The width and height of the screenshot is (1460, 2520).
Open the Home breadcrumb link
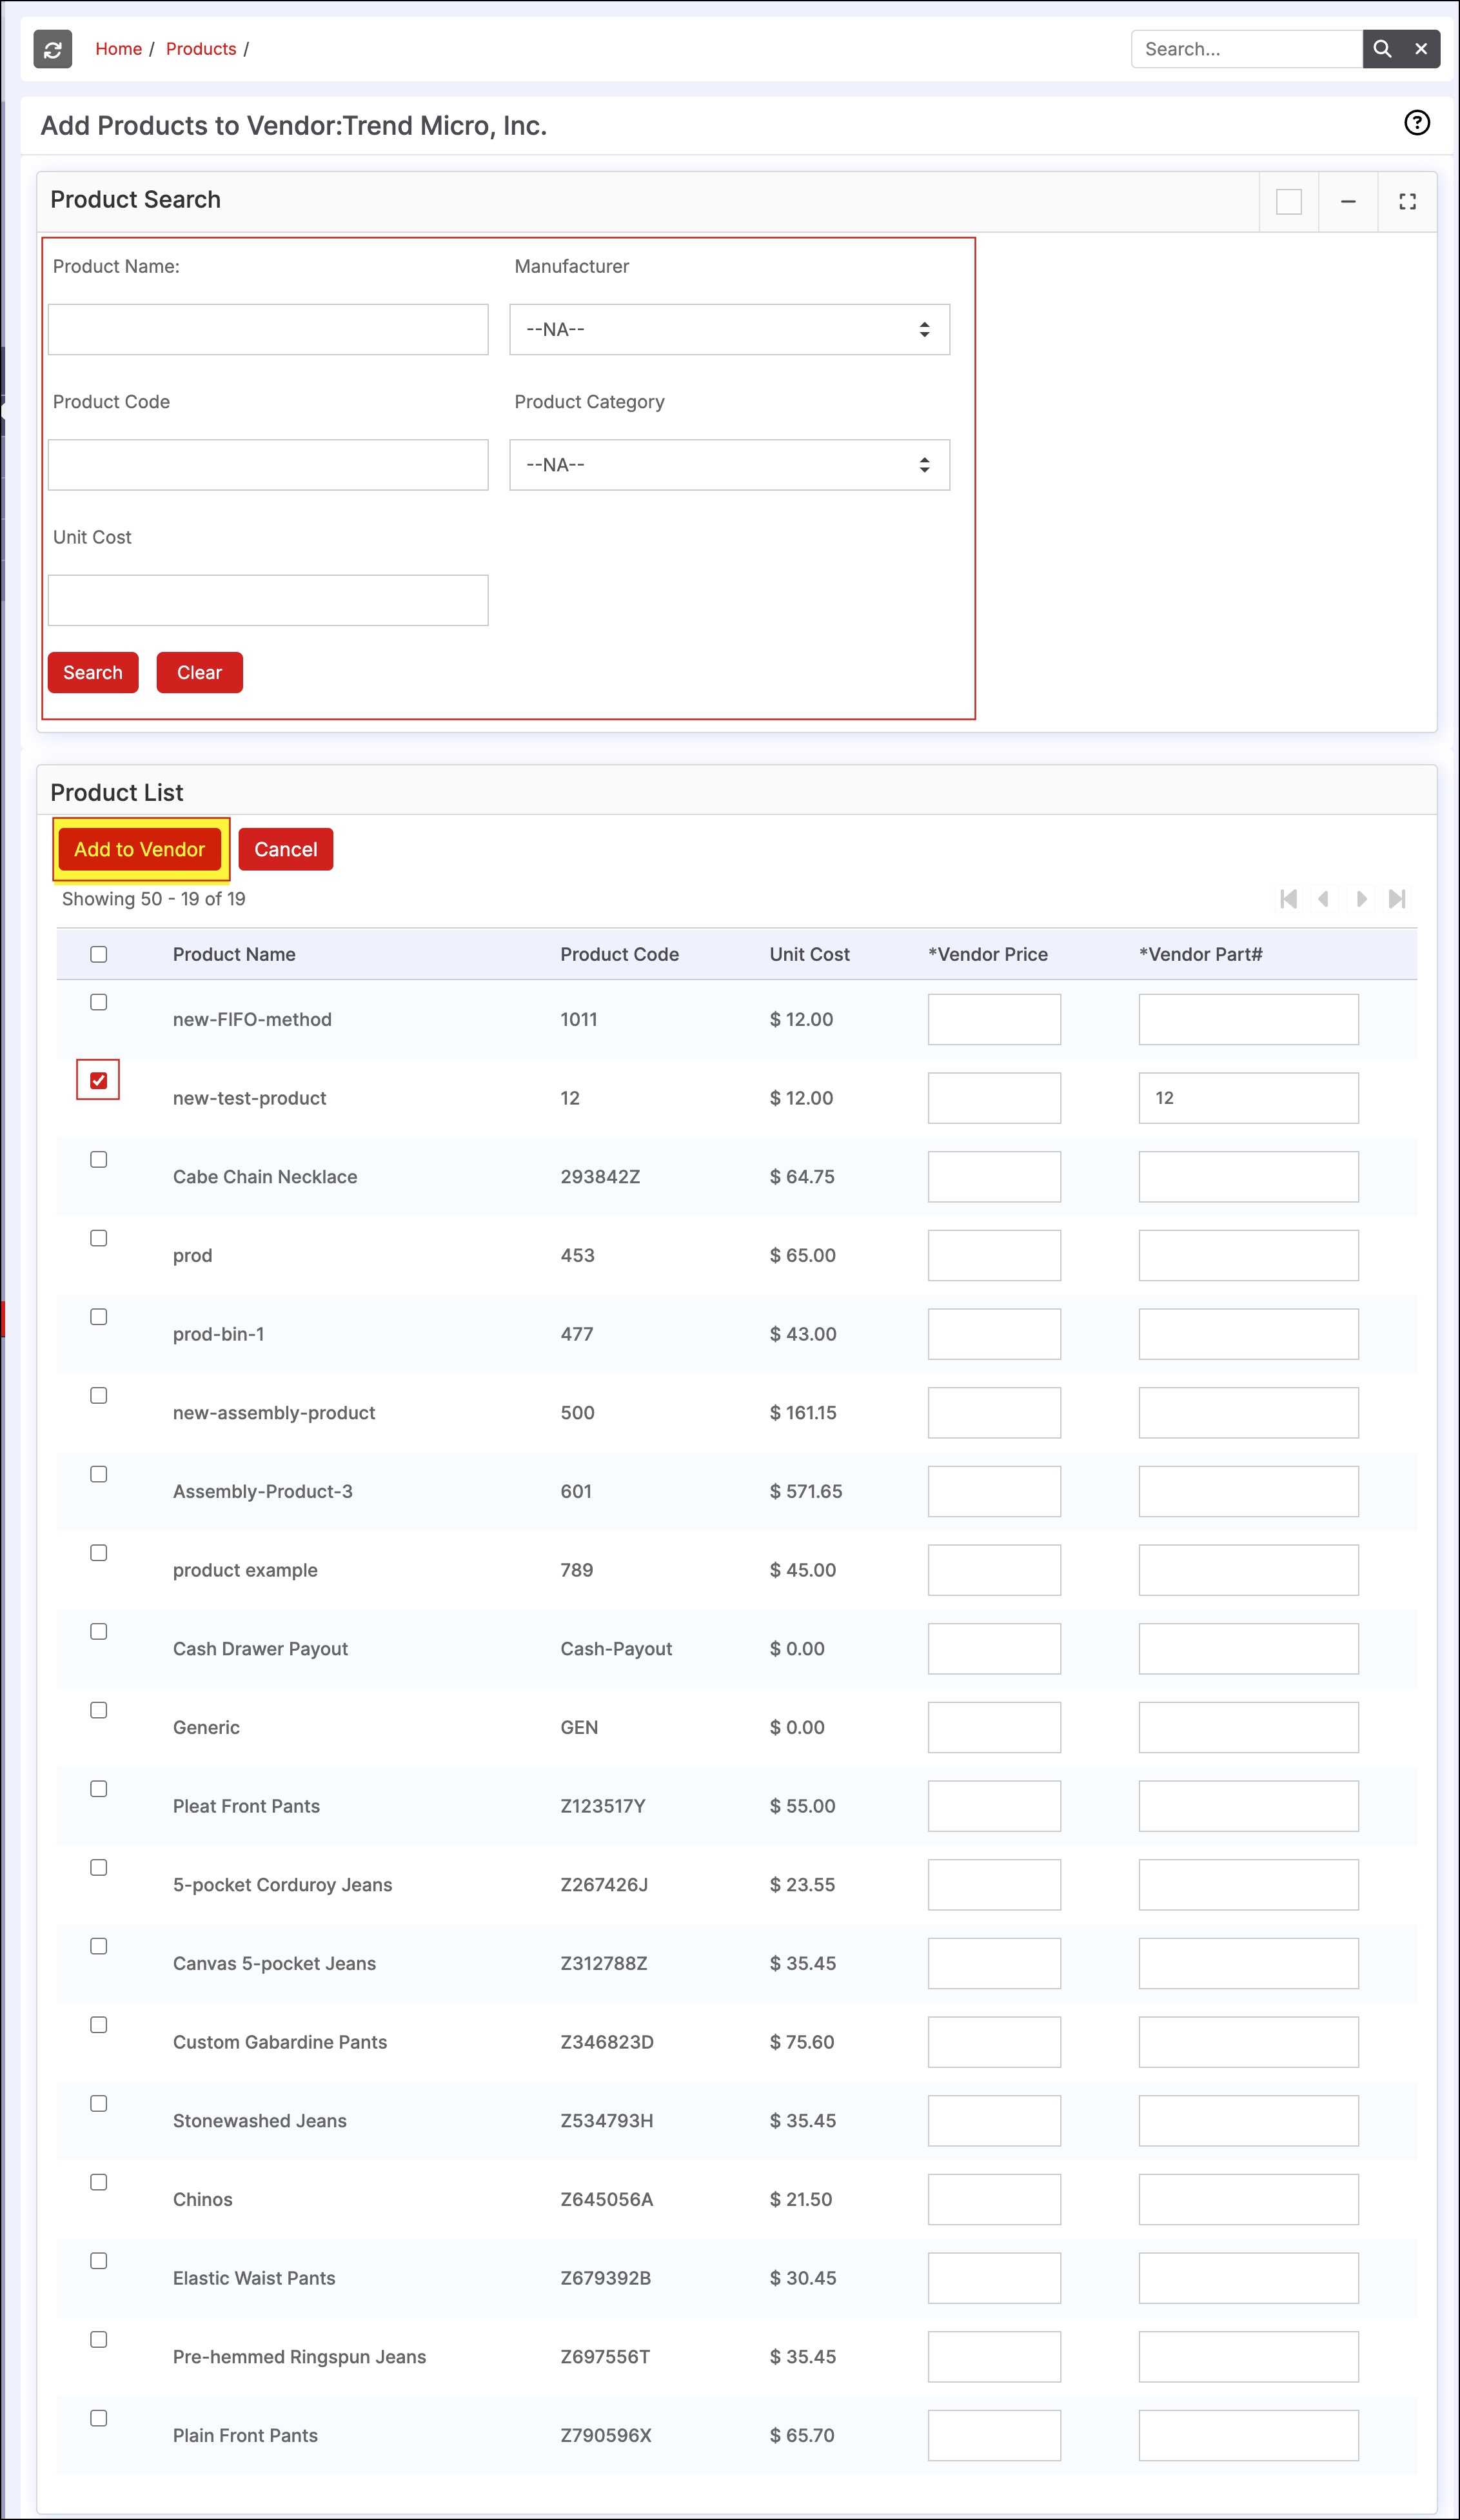pyautogui.click(x=119, y=49)
